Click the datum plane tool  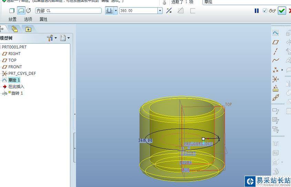[276, 42]
